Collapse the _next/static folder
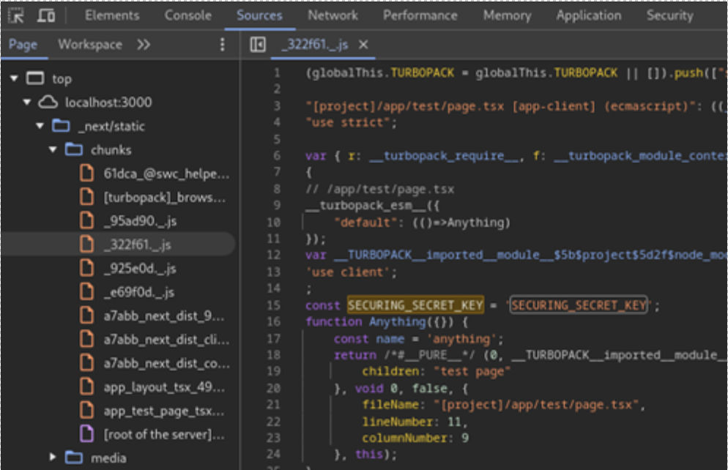The image size is (728, 470). point(40,127)
